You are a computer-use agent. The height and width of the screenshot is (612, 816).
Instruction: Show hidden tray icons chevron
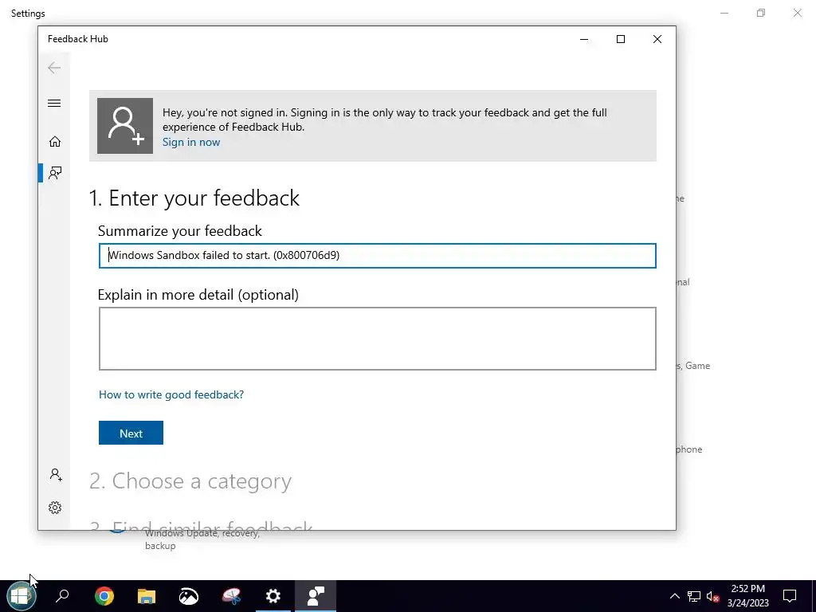point(674,596)
